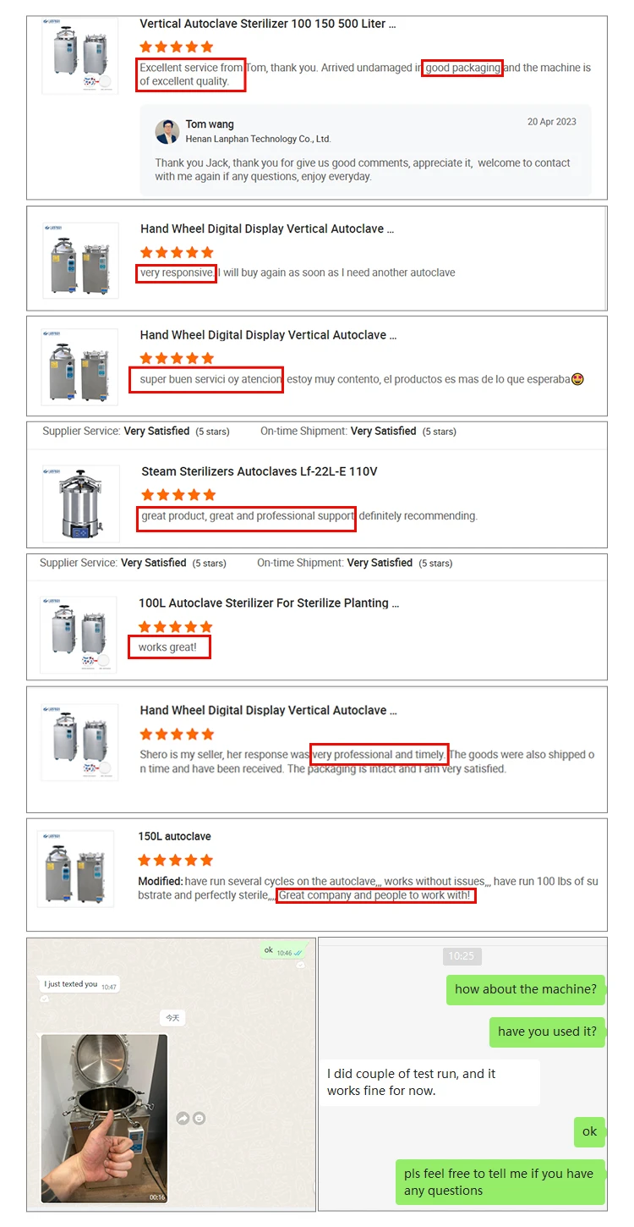The height and width of the screenshot is (1227, 634).
Task: Open the first Vertical Autoclave Sterilizer product thumbnail
Action: pos(80,56)
